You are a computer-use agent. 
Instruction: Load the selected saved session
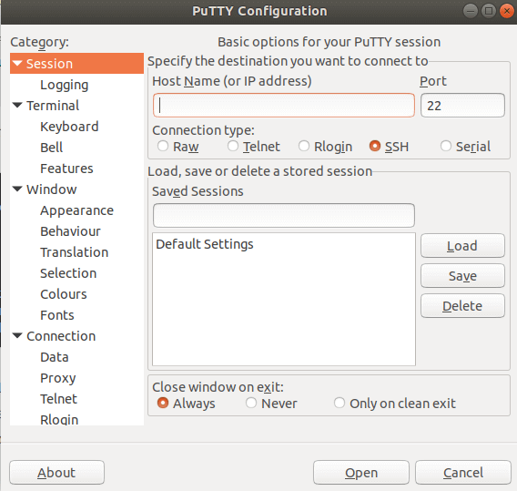click(462, 246)
